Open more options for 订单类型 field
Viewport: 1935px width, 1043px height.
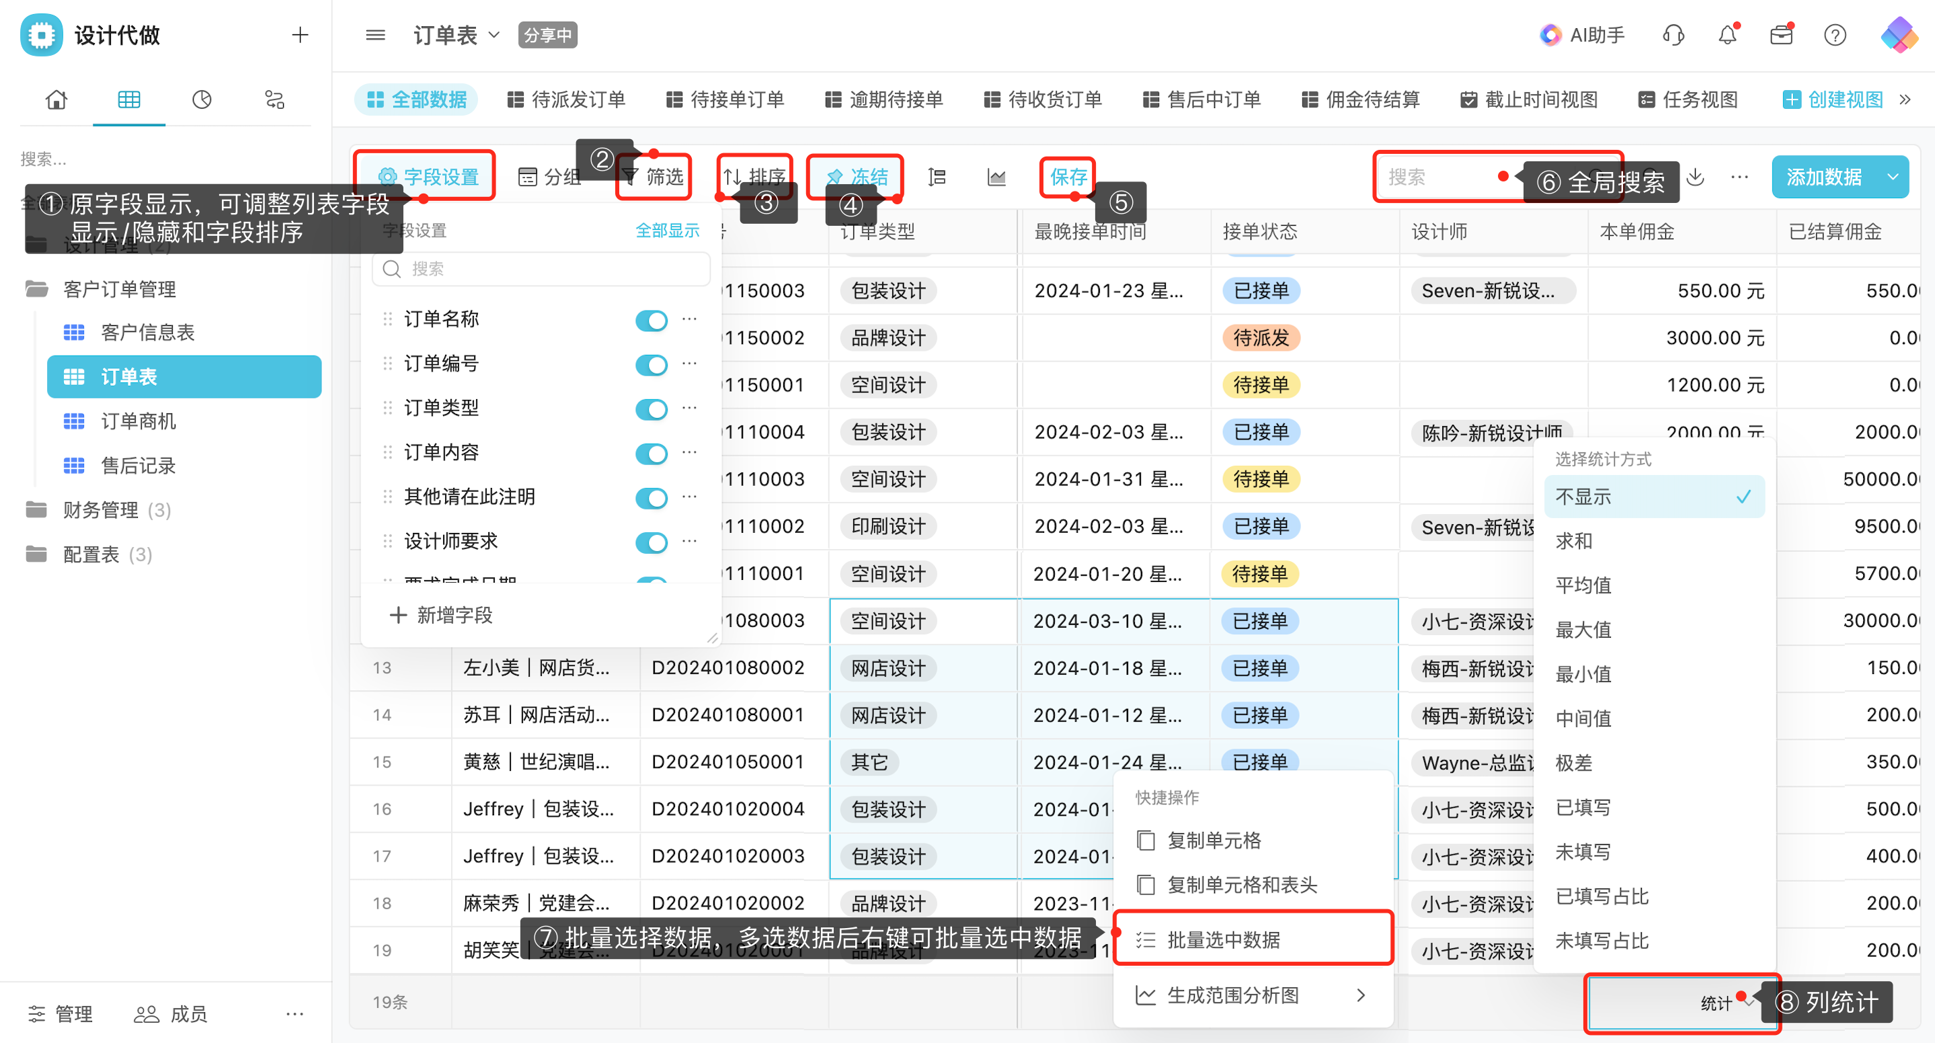689,407
